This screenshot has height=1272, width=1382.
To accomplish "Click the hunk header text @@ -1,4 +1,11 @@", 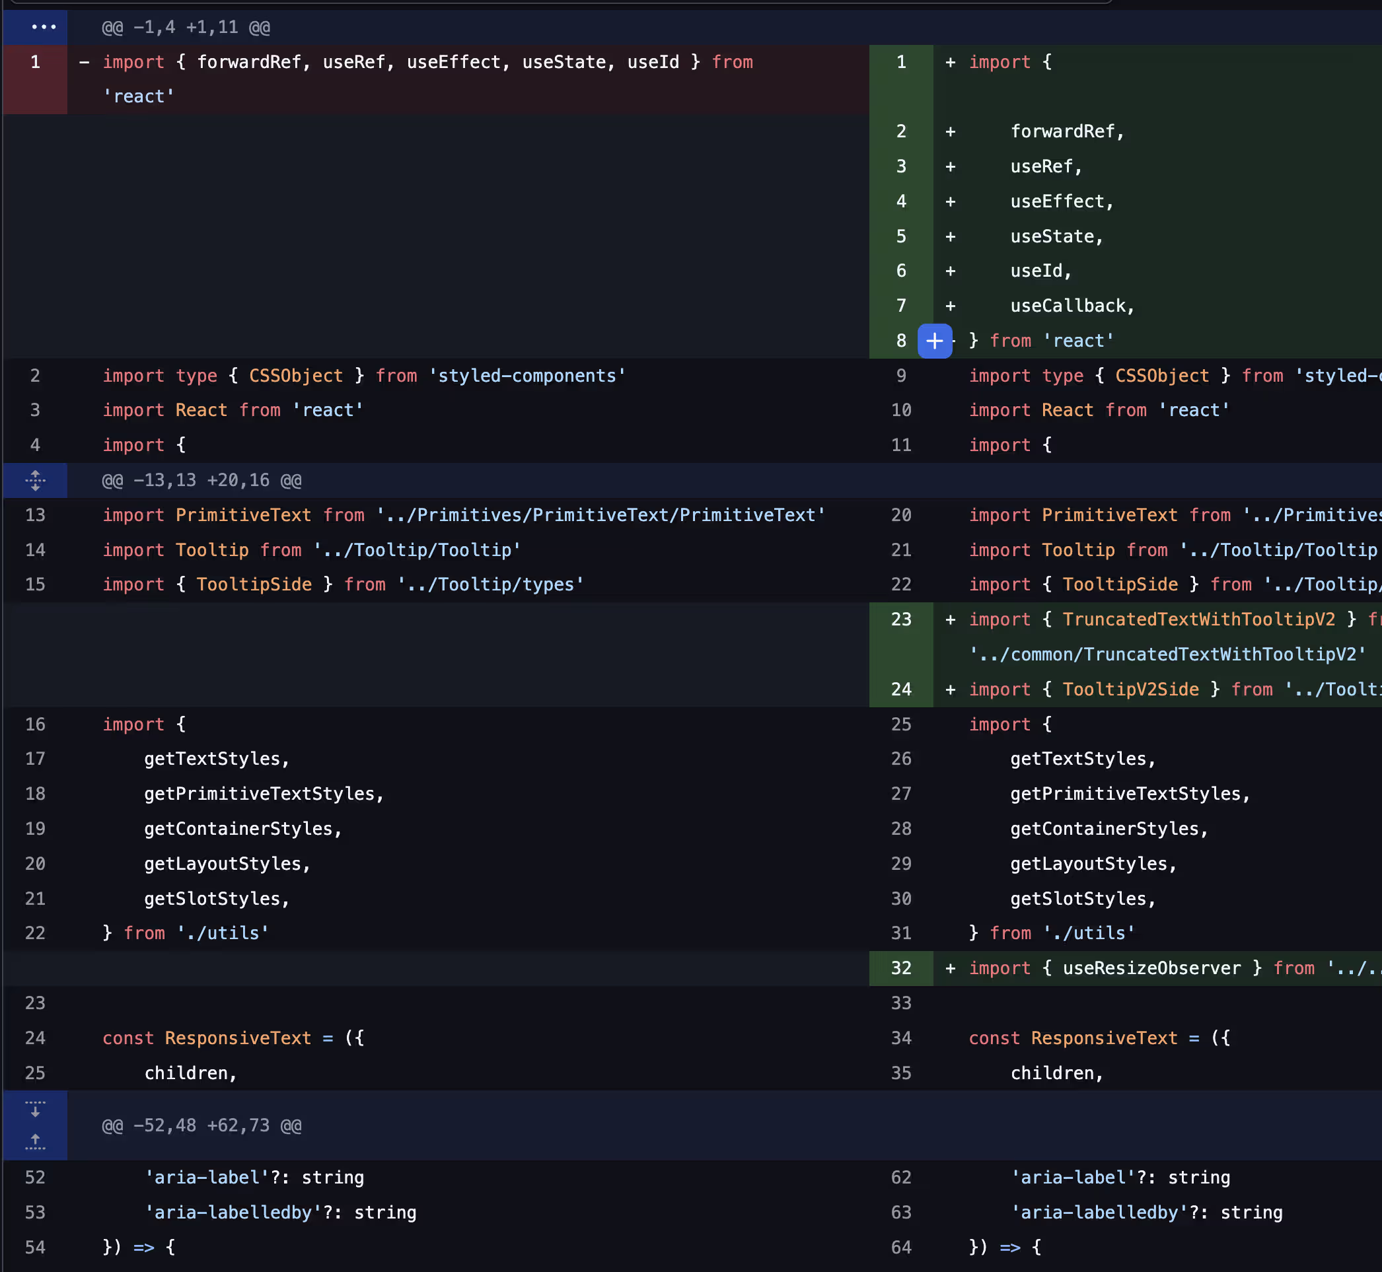I will [186, 28].
